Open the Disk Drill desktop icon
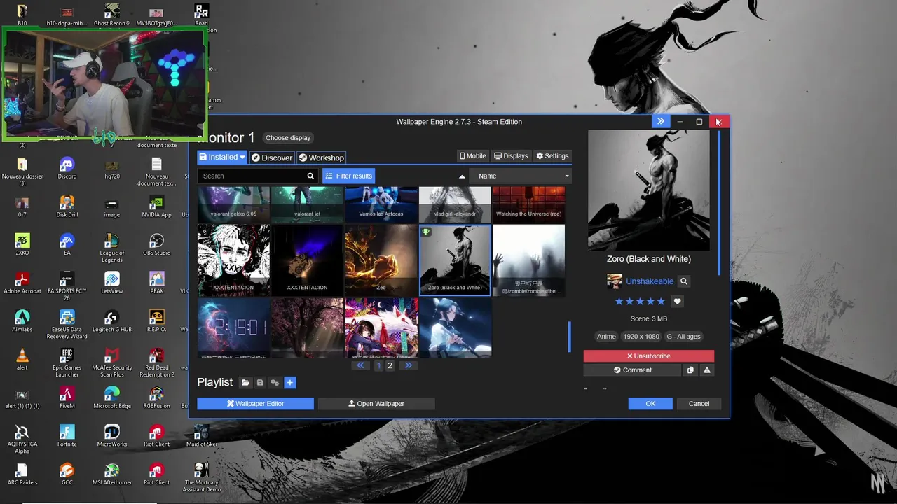Viewport: 897px width, 504px height. click(67, 206)
